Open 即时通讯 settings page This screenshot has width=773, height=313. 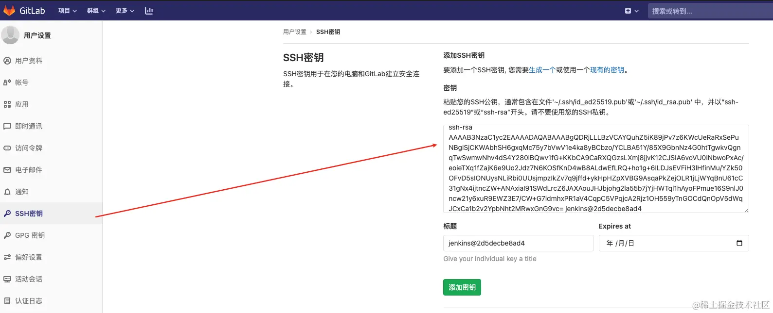[x=51, y=126]
